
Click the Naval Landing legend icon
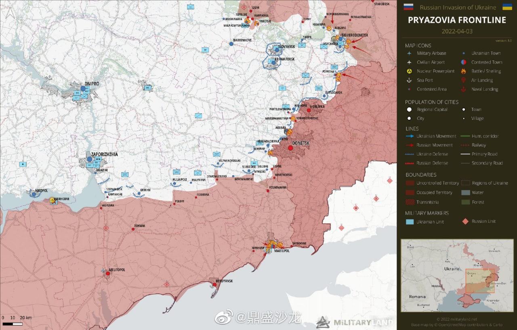(463, 89)
